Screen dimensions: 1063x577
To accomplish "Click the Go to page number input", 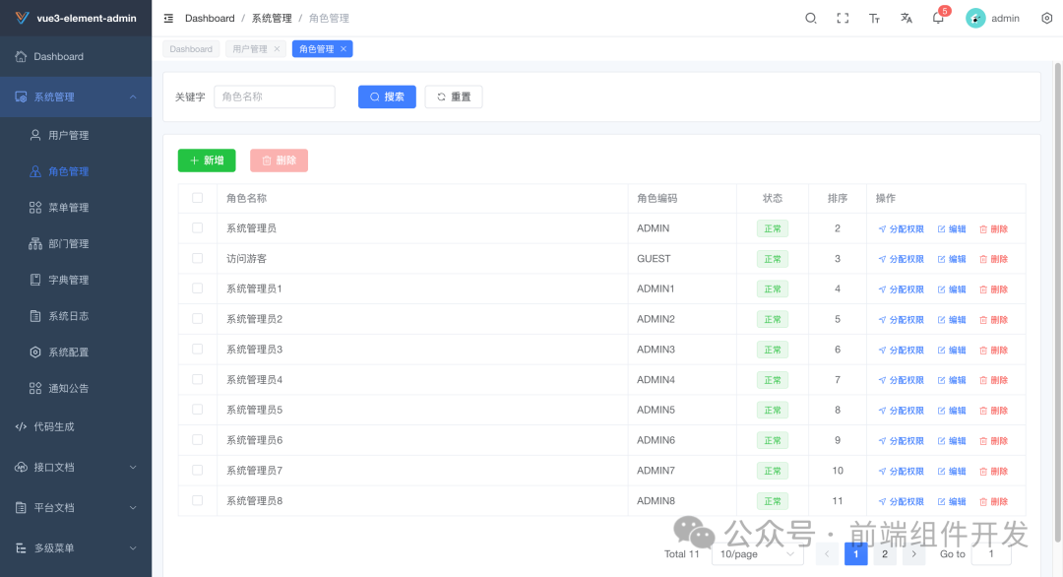I will point(991,553).
